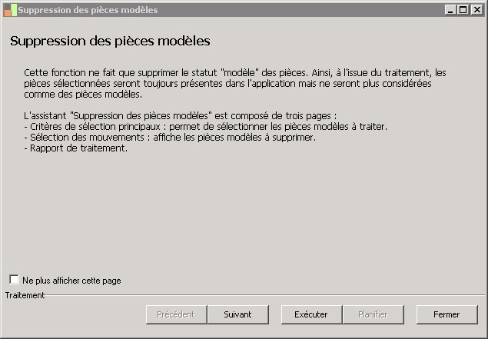488x339 pixels.
Task: Go to next page with Suivant
Action: 237,314
